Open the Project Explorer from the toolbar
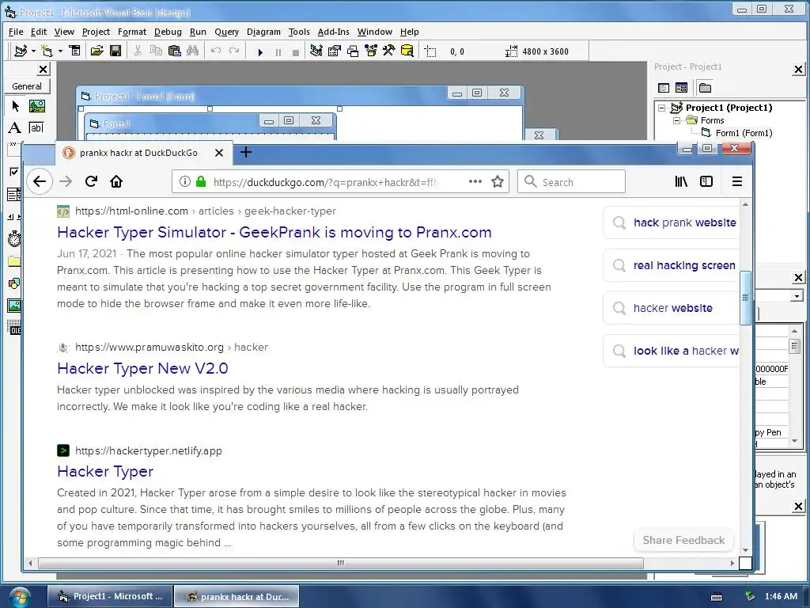Screen dimensions: 810x608 coord(316,51)
